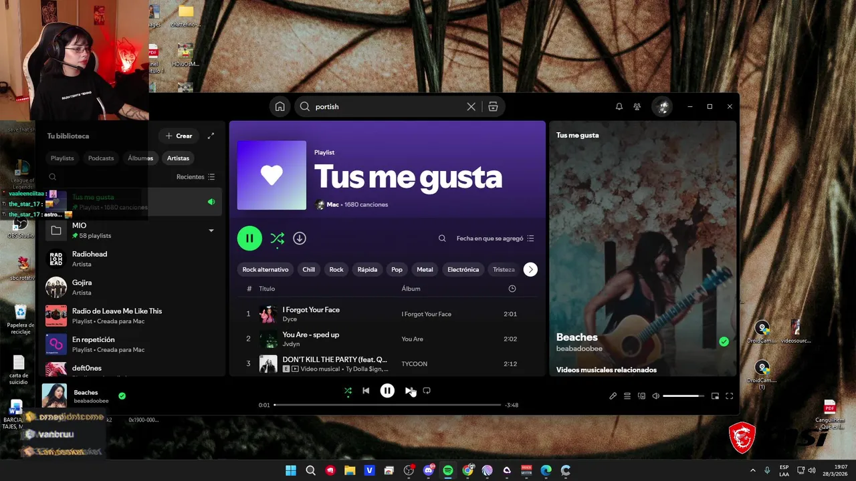Open Fecha en que se agregó sort menu
This screenshot has width=856, height=481.
tap(495, 238)
